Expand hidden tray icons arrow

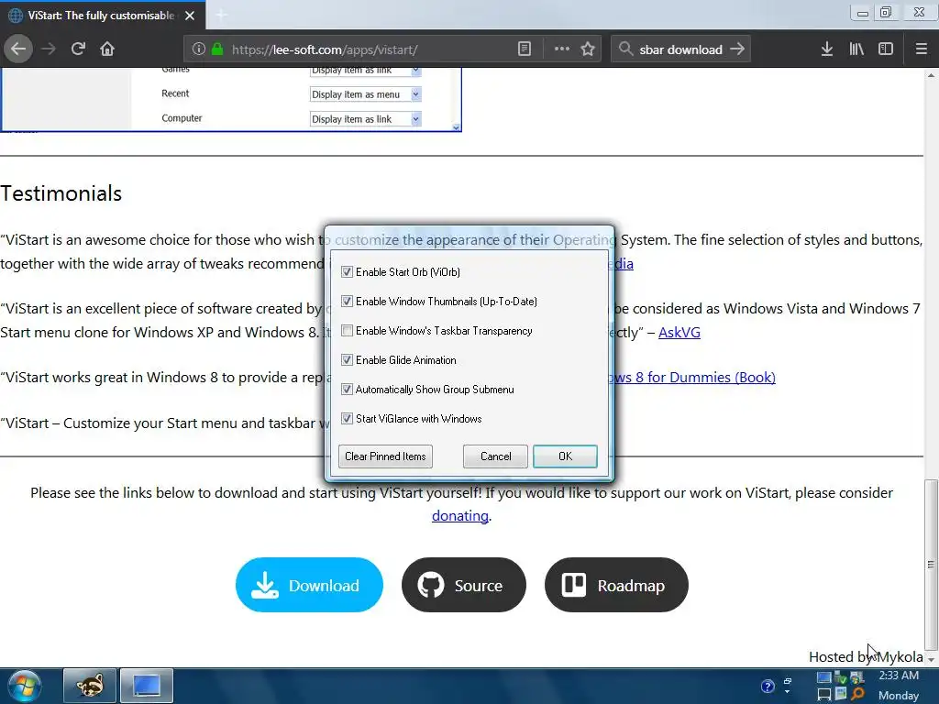(788, 692)
